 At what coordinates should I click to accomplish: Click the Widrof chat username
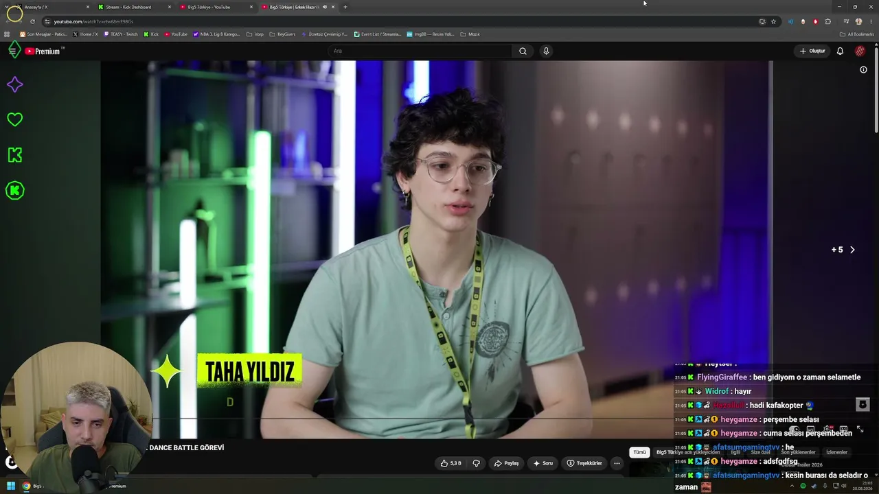coord(717,391)
